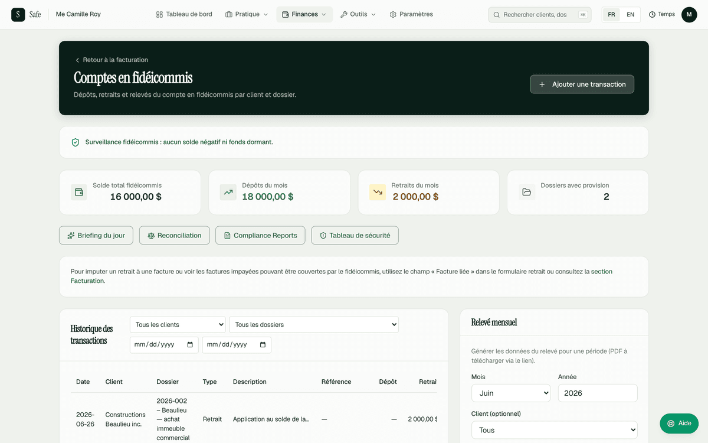Select the Mois dropdown showing Juin
This screenshot has width=708, height=443.
tap(511, 393)
